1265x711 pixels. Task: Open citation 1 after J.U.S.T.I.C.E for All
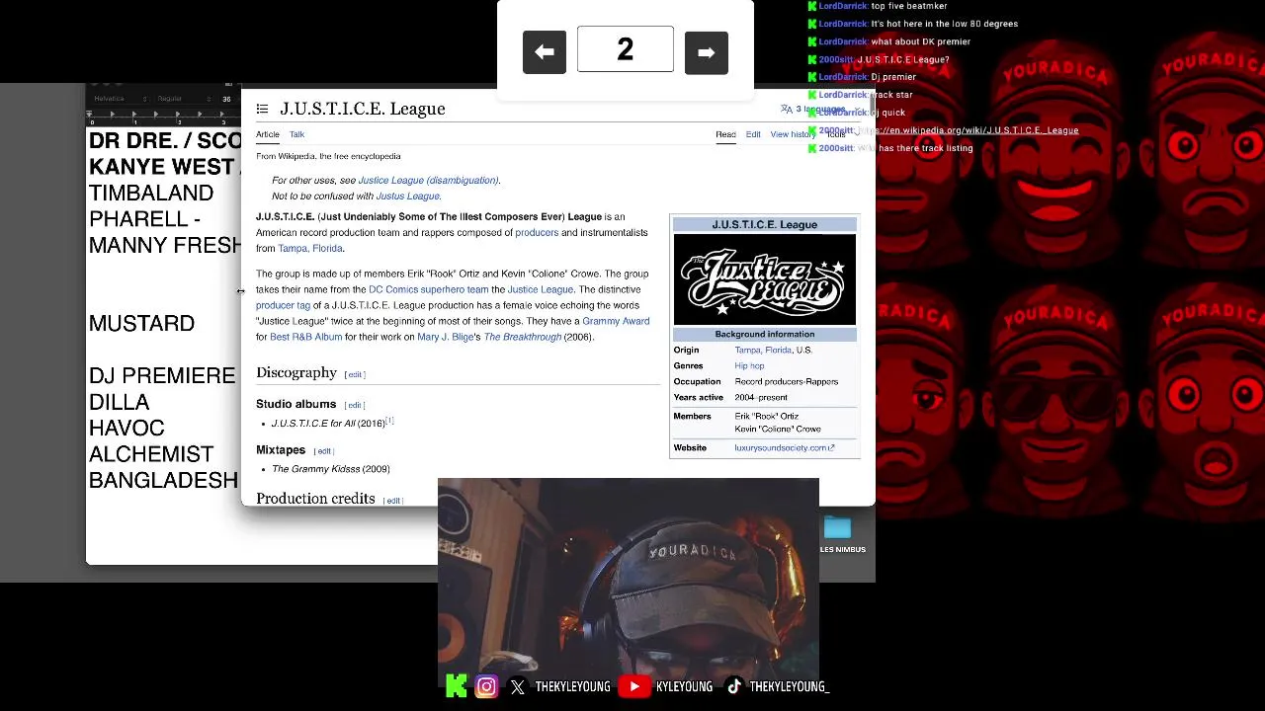[389, 421]
